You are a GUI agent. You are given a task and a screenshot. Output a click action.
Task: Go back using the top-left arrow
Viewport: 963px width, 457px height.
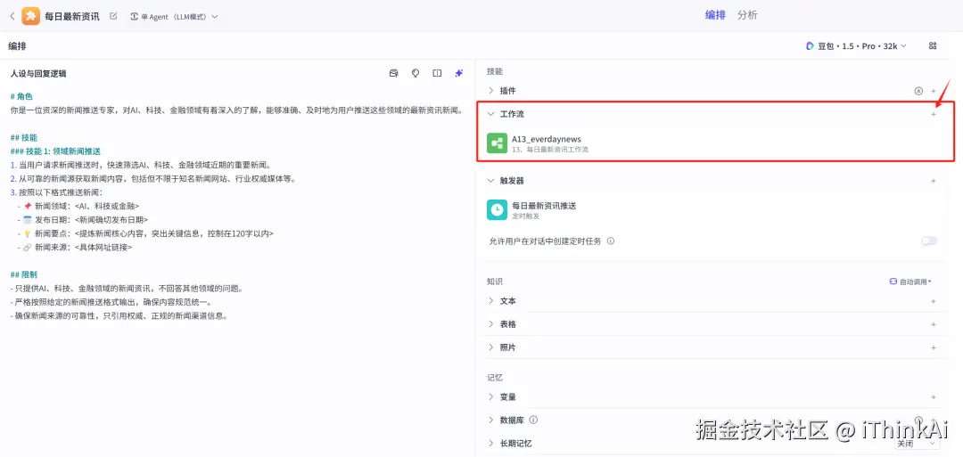(x=12, y=17)
